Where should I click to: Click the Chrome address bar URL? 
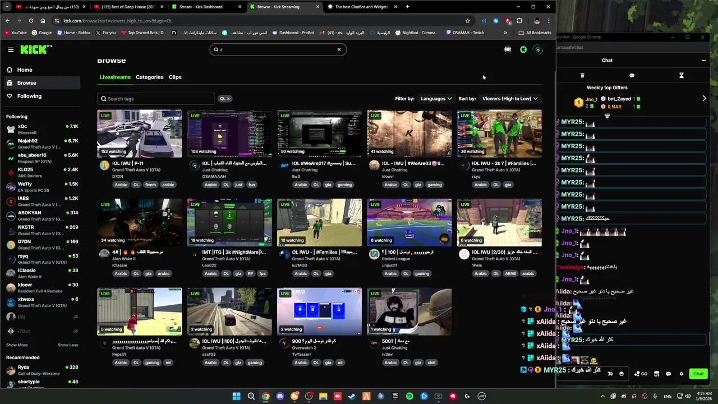click(x=118, y=21)
